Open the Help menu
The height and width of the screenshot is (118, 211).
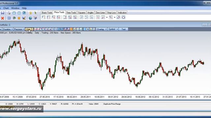pos(24,8)
